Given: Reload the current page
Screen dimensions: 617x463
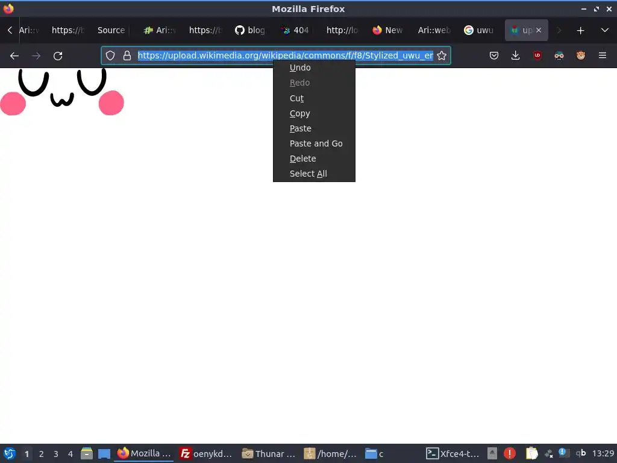Looking at the screenshot, I should pyautogui.click(x=58, y=56).
